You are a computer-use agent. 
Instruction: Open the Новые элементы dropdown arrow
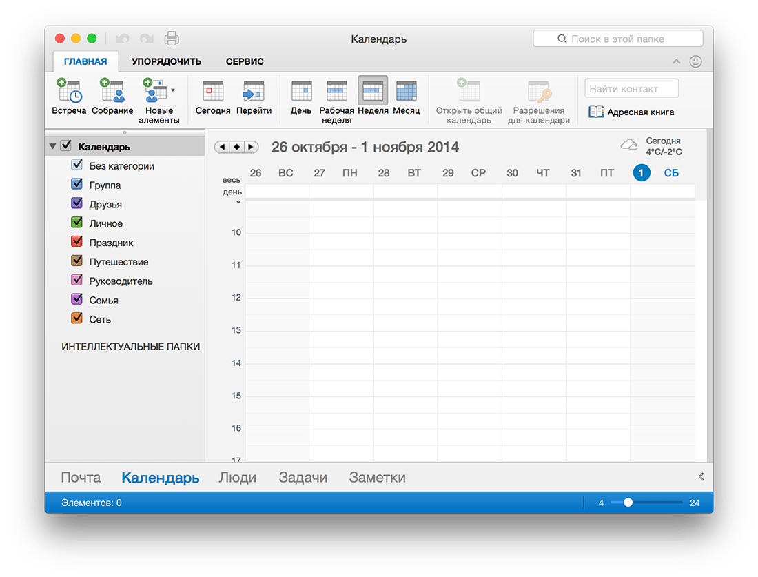tap(173, 90)
